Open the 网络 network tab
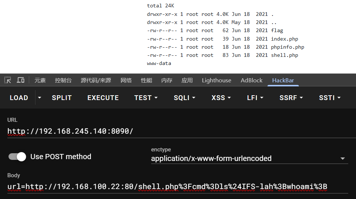This screenshot has width=356, height=199. (x=126, y=80)
